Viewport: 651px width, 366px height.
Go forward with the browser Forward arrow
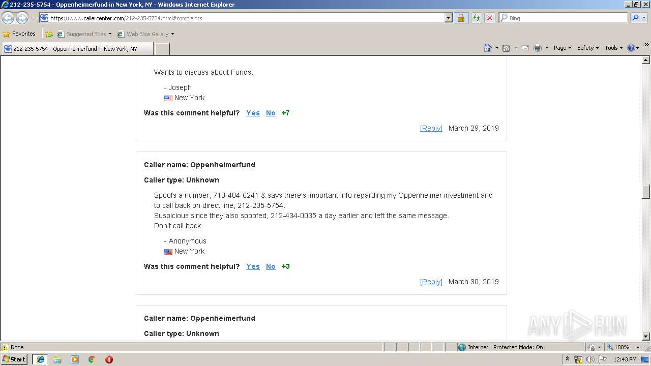click(x=22, y=18)
